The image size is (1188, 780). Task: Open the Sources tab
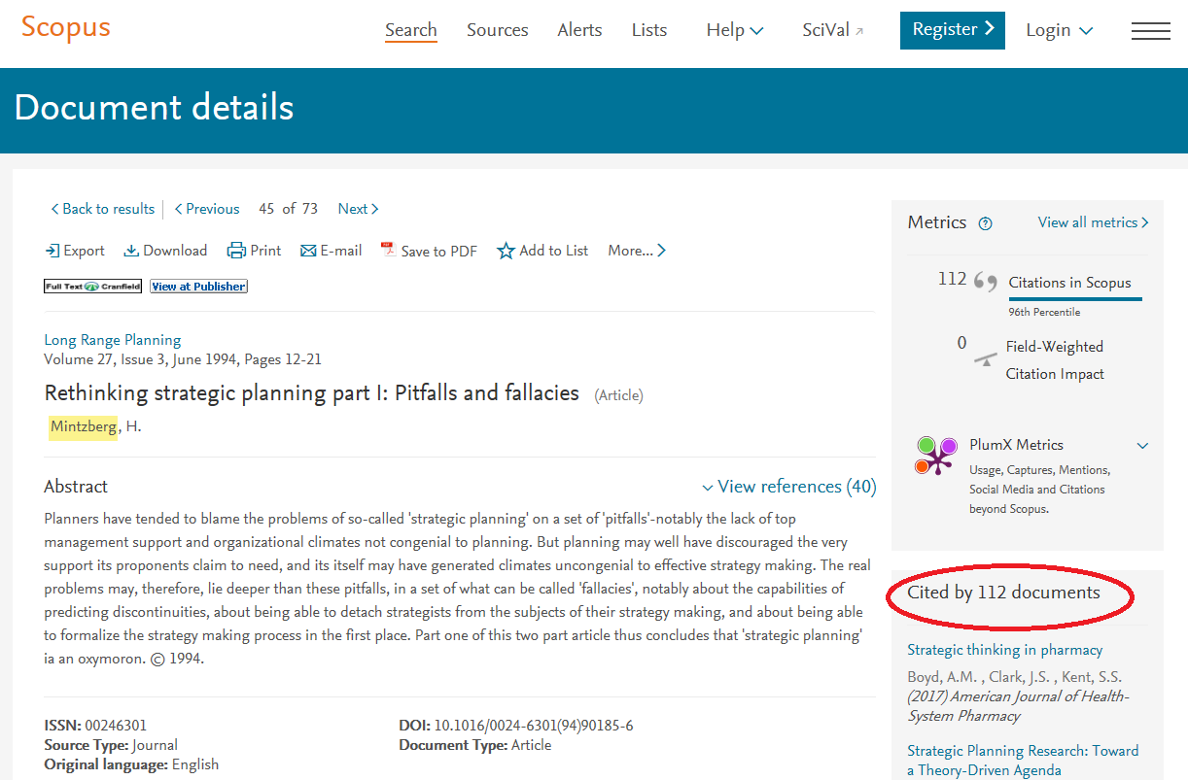click(x=497, y=30)
